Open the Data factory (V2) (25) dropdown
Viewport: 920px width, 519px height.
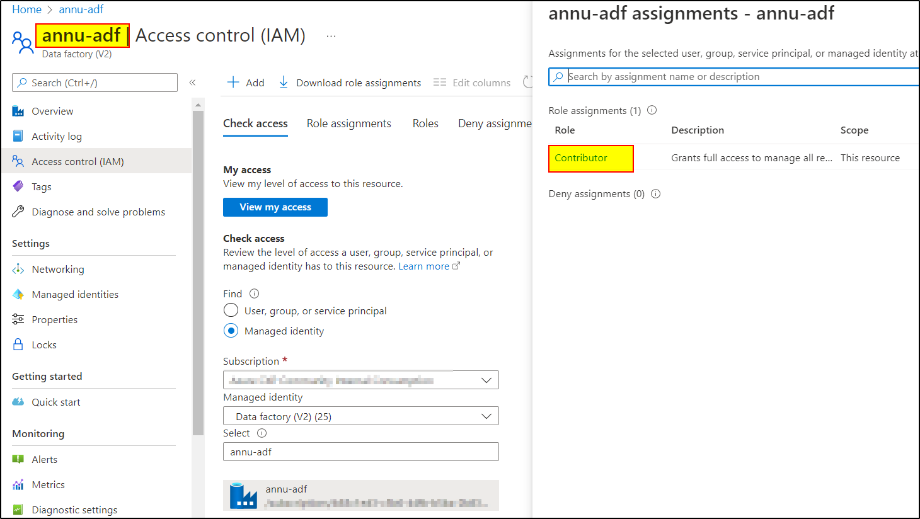tap(361, 416)
